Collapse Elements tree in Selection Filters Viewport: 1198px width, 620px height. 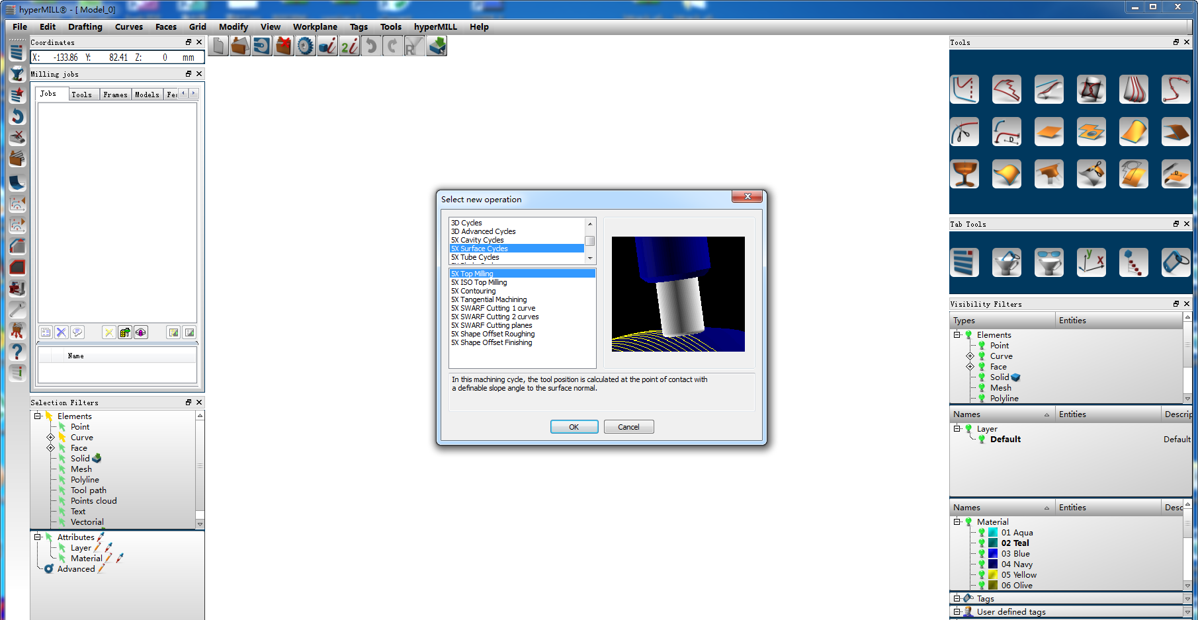38,416
